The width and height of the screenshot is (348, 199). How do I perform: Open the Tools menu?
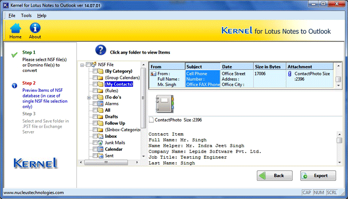pos(26,15)
